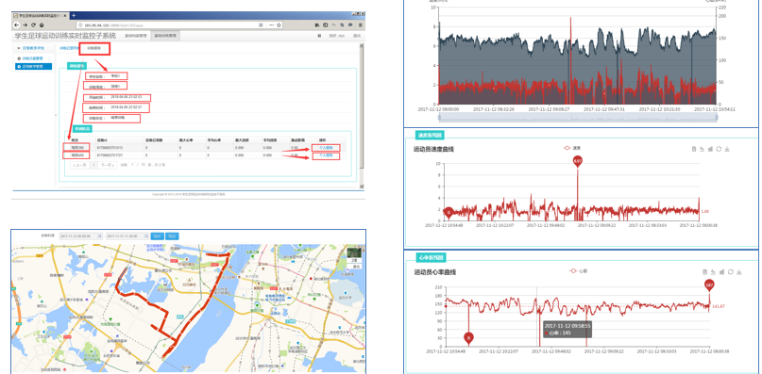This screenshot has height=374, width=762.
Task: Open 个人报告 for device 61708003701721
Action: [326, 155]
